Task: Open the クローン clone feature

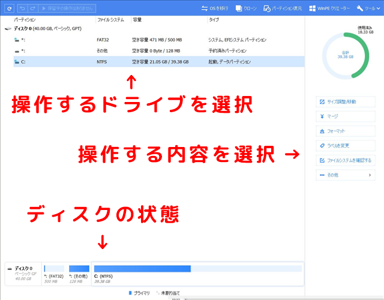Action: point(246,8)
